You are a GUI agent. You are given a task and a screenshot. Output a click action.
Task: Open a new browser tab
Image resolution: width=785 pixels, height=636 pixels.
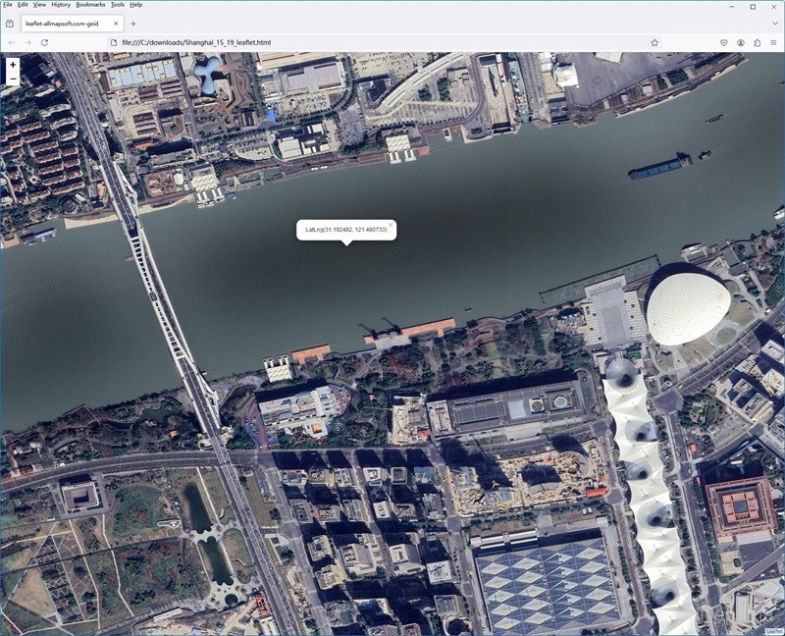[133, 23]
